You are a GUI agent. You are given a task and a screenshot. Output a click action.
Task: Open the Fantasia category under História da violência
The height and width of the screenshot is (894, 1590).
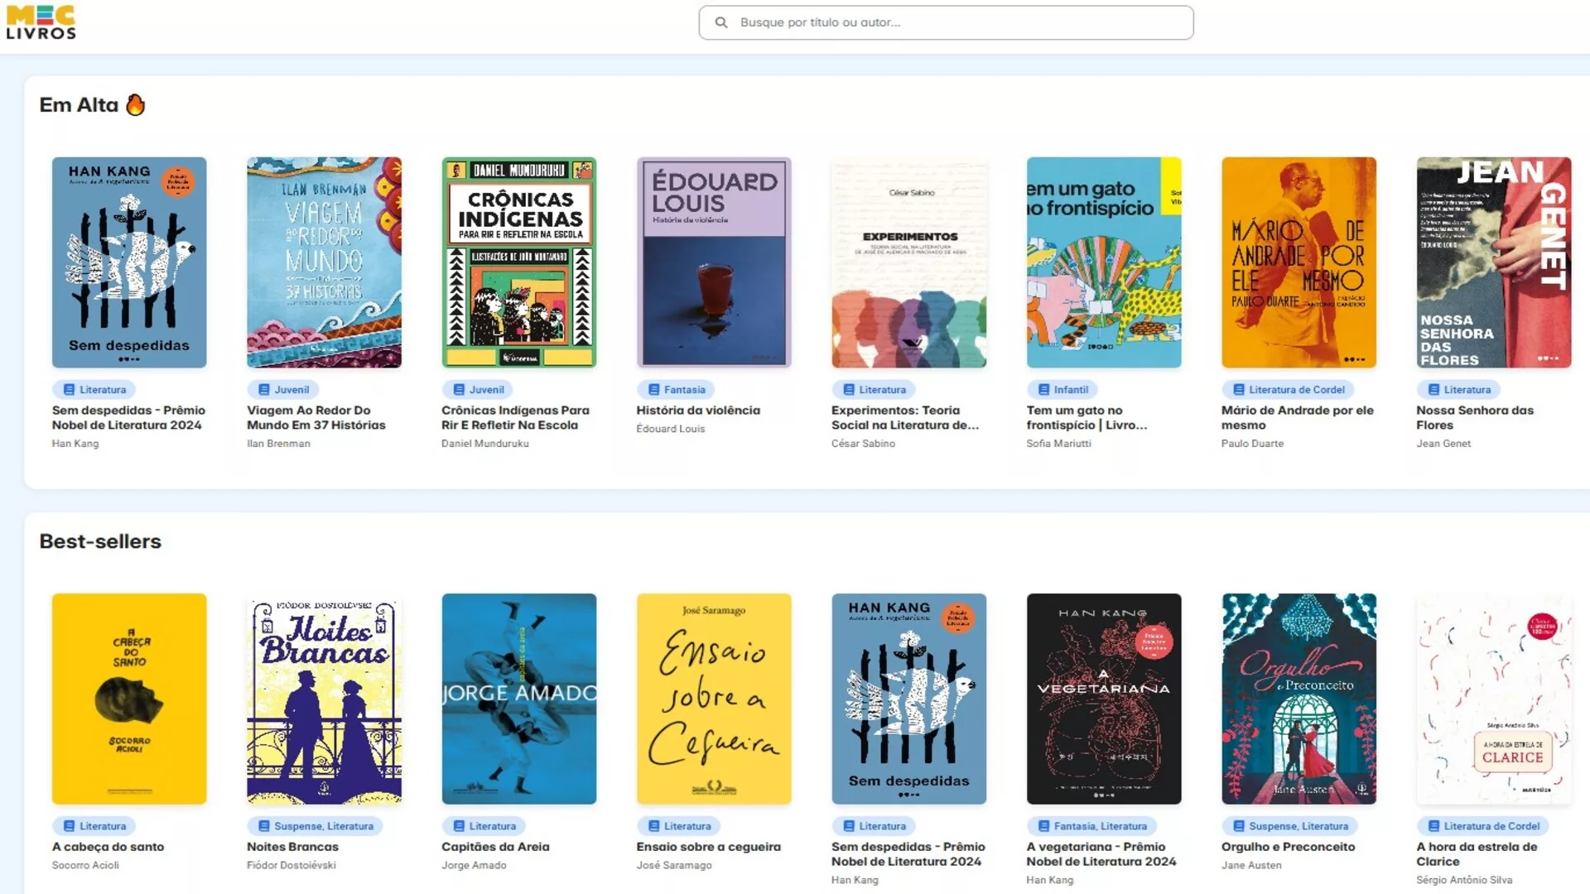point(675,389)
